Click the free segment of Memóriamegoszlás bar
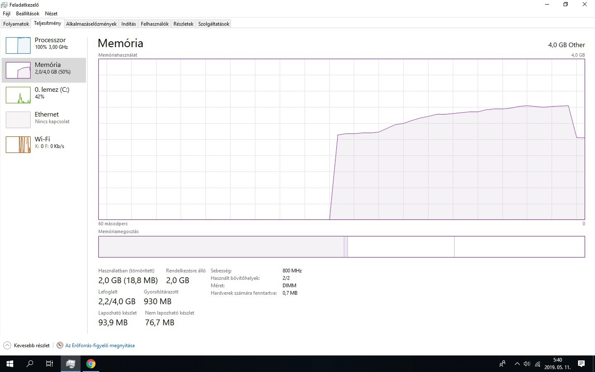 [x=519, y=247]
